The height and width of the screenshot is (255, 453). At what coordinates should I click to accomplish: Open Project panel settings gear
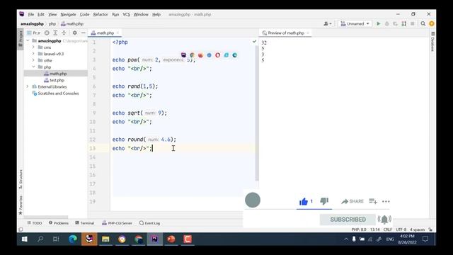click(74, 33)
